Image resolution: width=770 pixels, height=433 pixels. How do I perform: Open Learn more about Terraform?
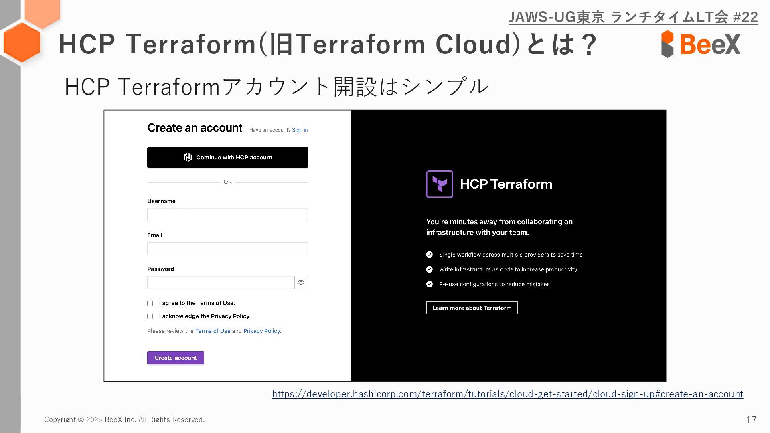tap(472, 308)
